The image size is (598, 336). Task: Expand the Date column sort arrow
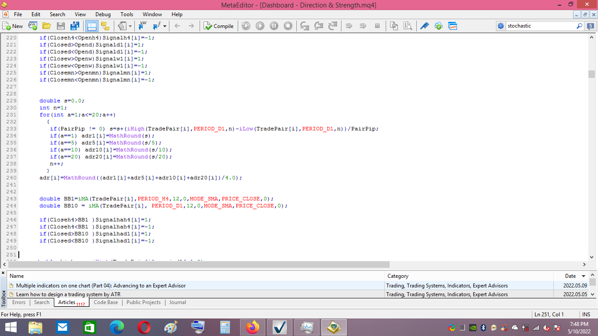[x=583, y=276]
